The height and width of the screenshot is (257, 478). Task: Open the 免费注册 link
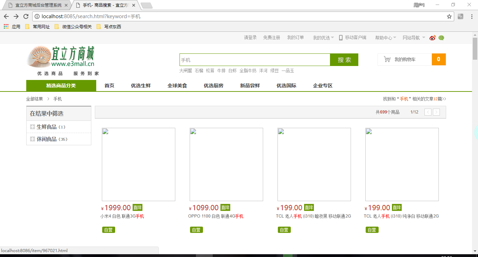coord(272,38)
